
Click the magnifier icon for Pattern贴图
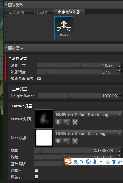(x=67, y=122)
